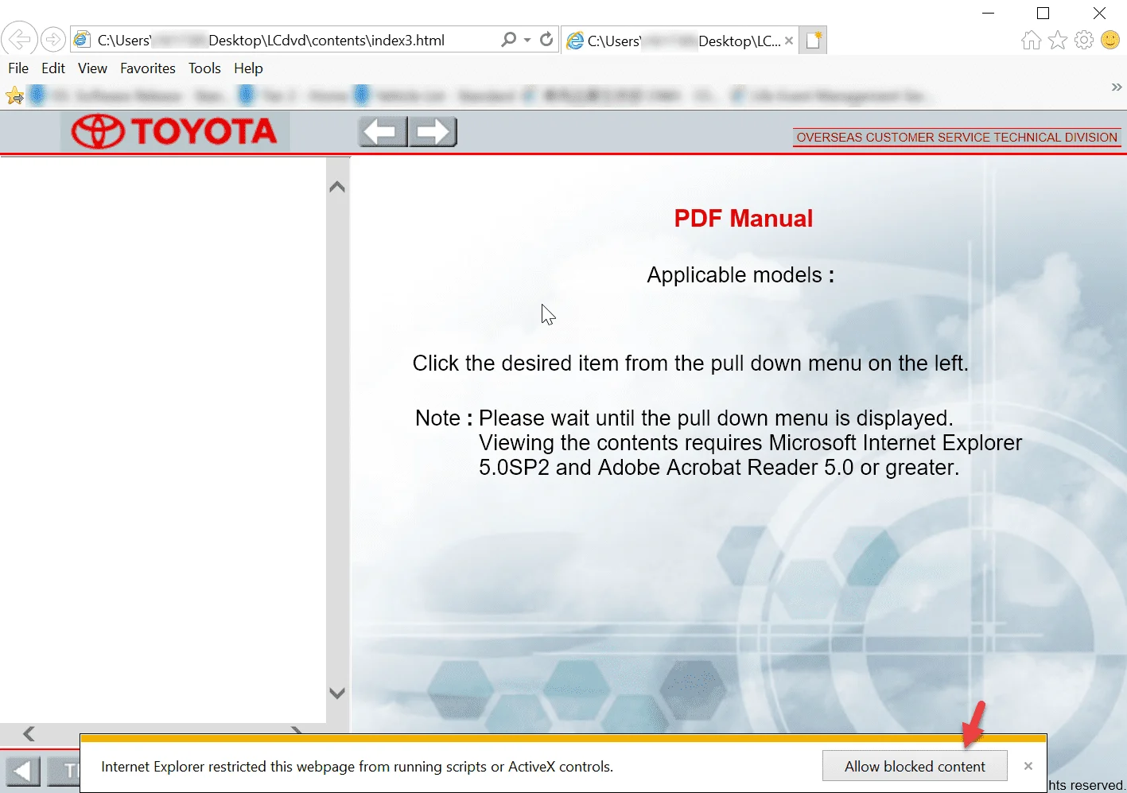Click the Refresh page icon
Image resolution: width=1127 pixels, height=793 pixels.
tap(546, 39)
